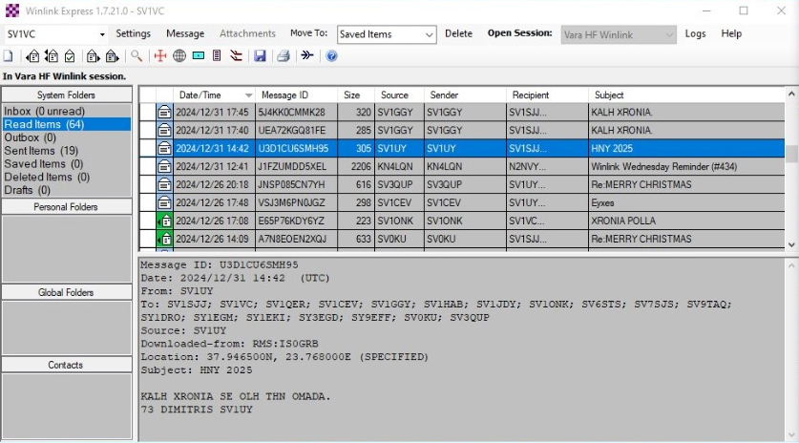
Task: Expand the Move To Saved Items dropdown
Action: tap(429, 34)
